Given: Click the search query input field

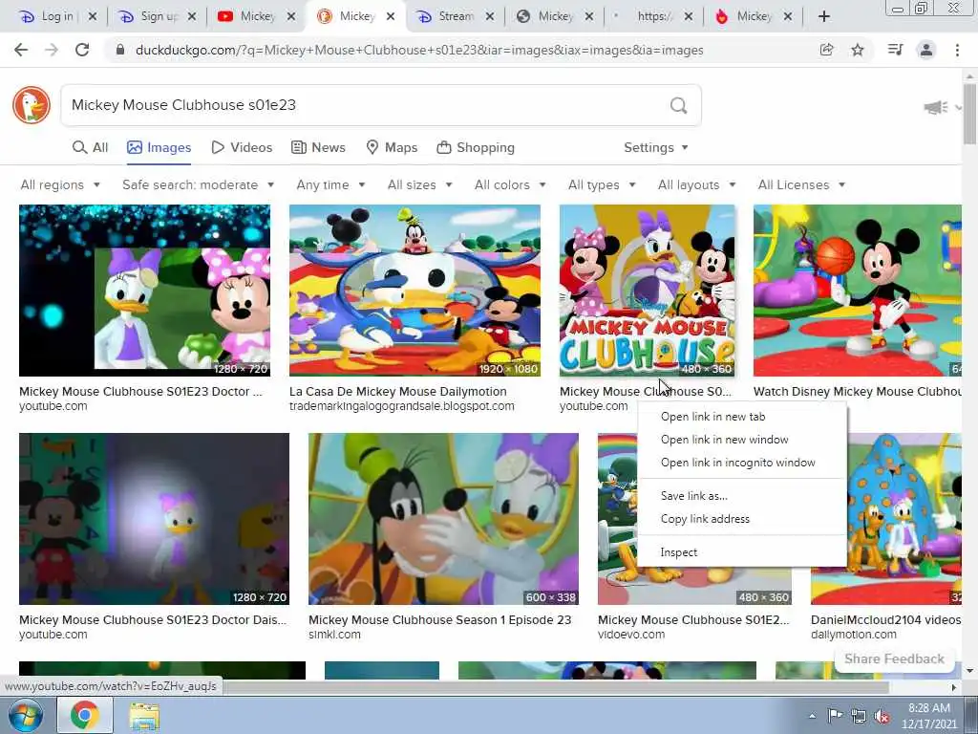Looking at the screenshot, I should tap(365, 105).
